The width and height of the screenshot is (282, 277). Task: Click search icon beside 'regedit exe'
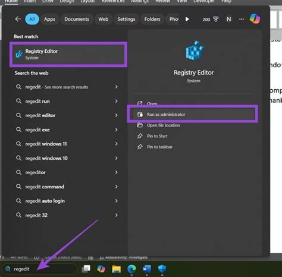pos(18,130)
